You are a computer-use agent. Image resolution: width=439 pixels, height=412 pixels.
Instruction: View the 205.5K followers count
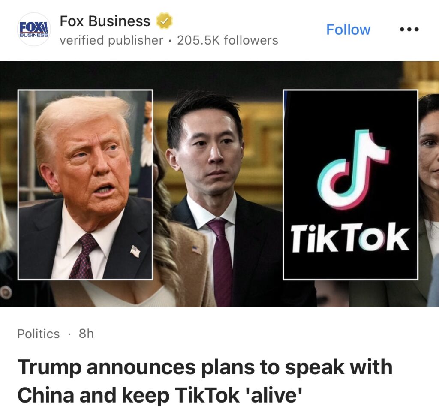click(228, 40)
